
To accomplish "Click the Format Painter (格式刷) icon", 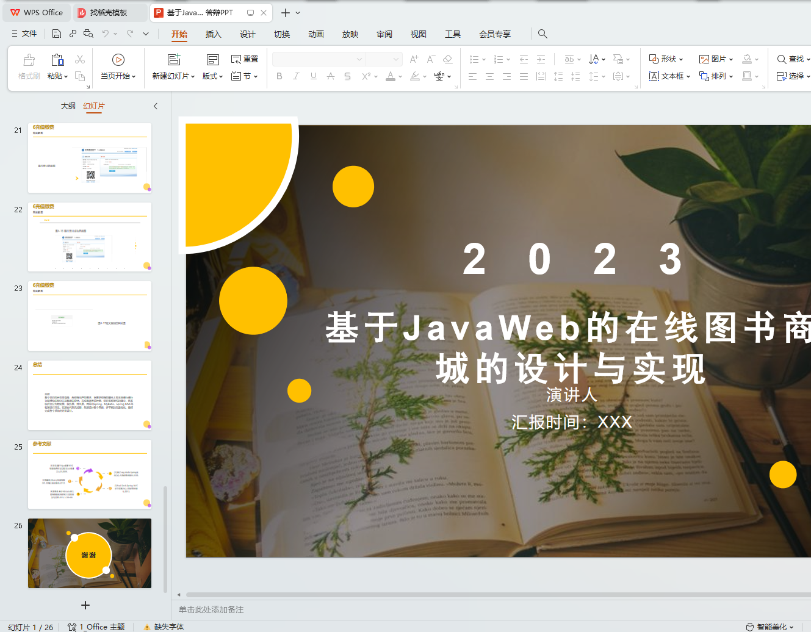I will pyautogui.click(x=29, y=60).
